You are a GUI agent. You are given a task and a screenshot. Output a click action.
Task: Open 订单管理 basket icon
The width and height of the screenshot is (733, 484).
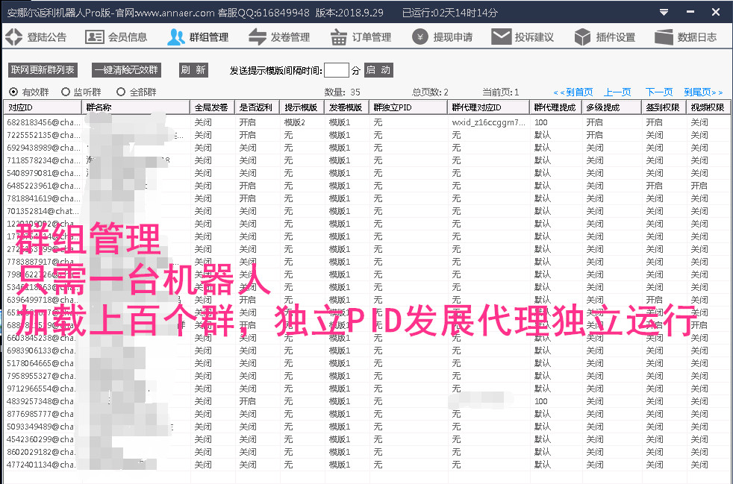338,37
